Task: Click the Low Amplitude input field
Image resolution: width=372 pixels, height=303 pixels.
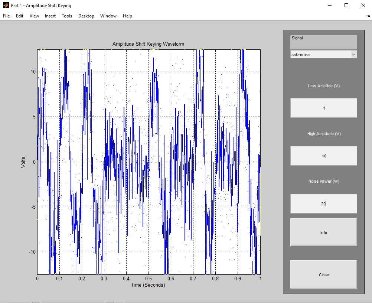Action: pos(324,108)
